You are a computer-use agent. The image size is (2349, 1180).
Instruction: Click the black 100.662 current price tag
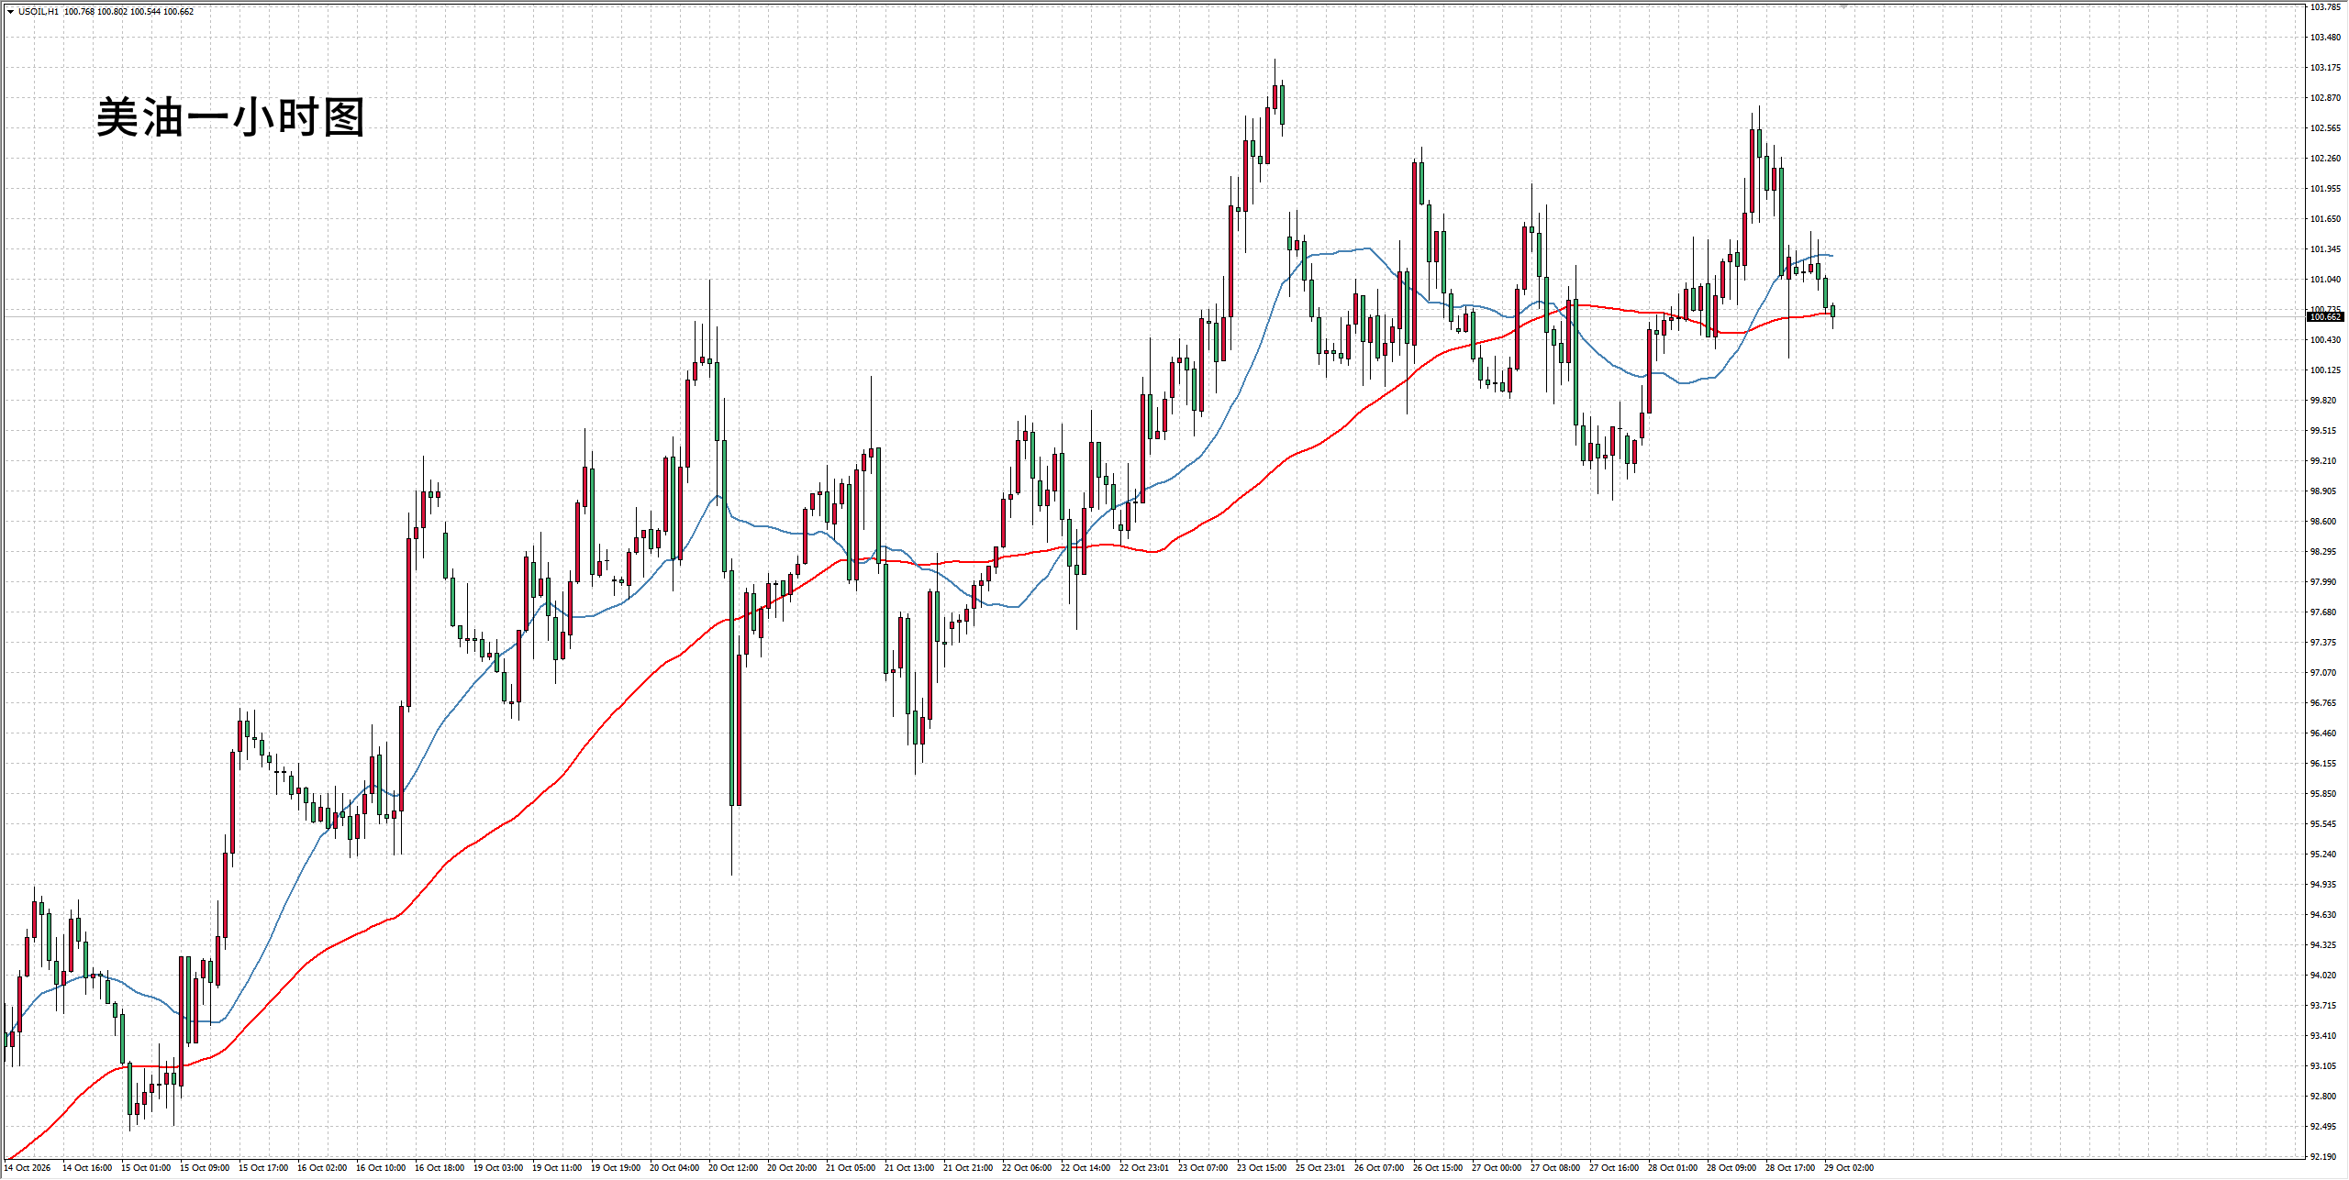(x=2325, y=317)
